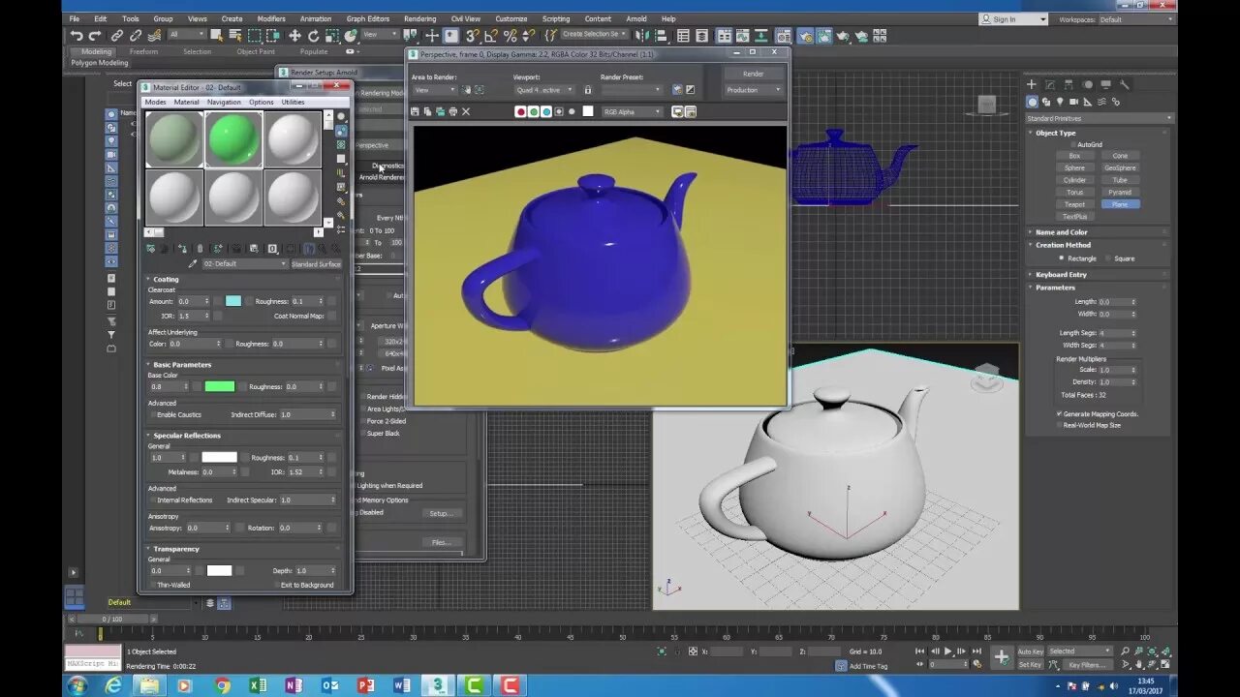Select the green material sample sphere
The height and width of the screenshot is (697, 1240).
233,139
